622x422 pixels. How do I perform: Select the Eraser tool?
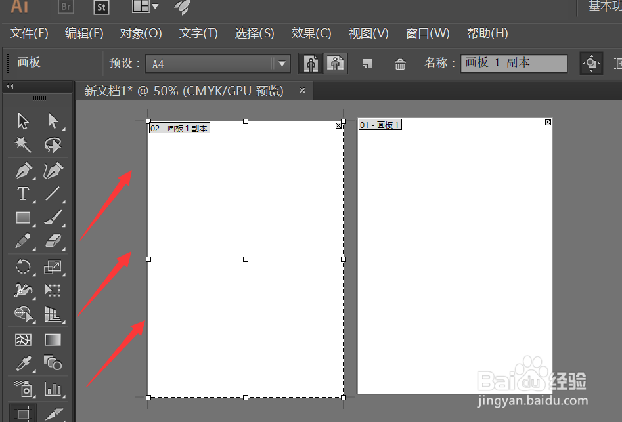tap(53, 241)
